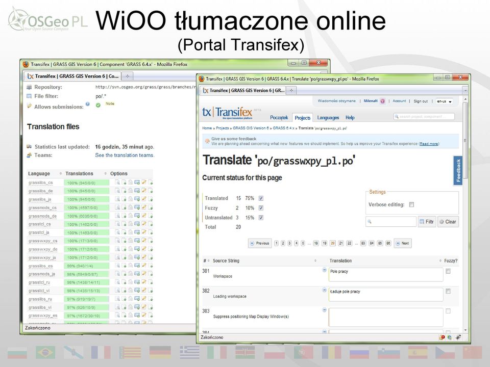Click copy-source arrow icon for string 383

(x=324, y=310)
